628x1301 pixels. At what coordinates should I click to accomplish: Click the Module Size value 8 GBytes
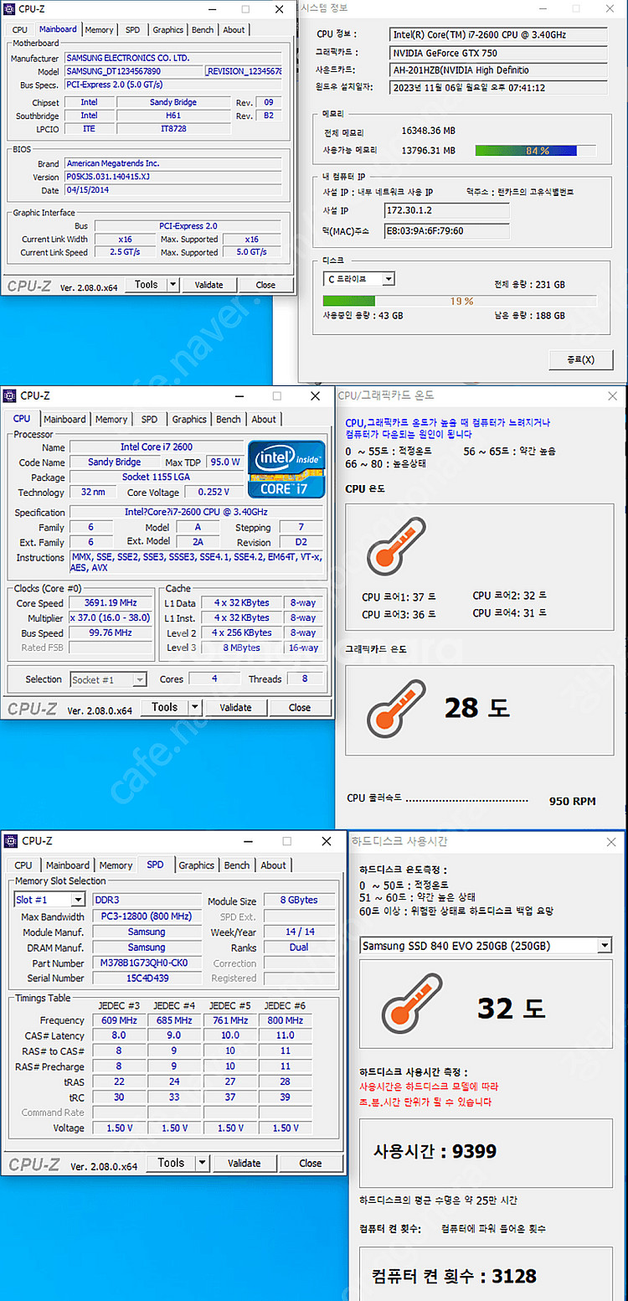pyautogui.click(x=301, y=900)
